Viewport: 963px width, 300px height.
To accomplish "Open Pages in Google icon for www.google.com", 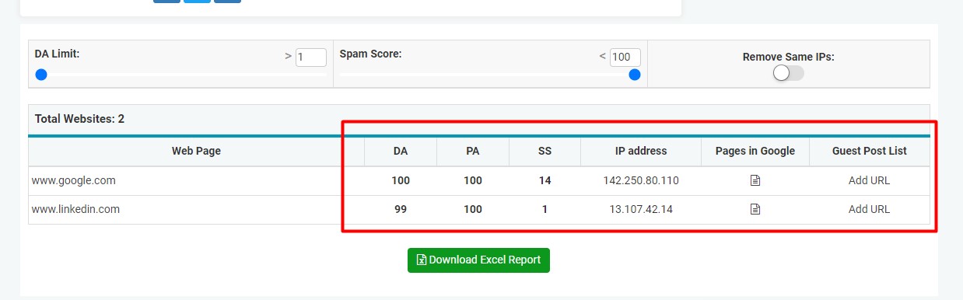I will (x=755, y=180).
